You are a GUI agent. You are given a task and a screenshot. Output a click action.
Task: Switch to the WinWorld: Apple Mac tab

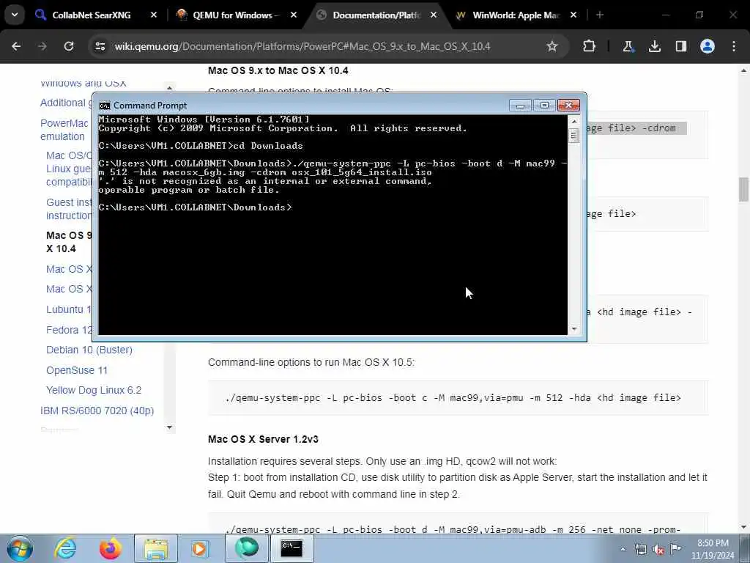coord(516,15)
